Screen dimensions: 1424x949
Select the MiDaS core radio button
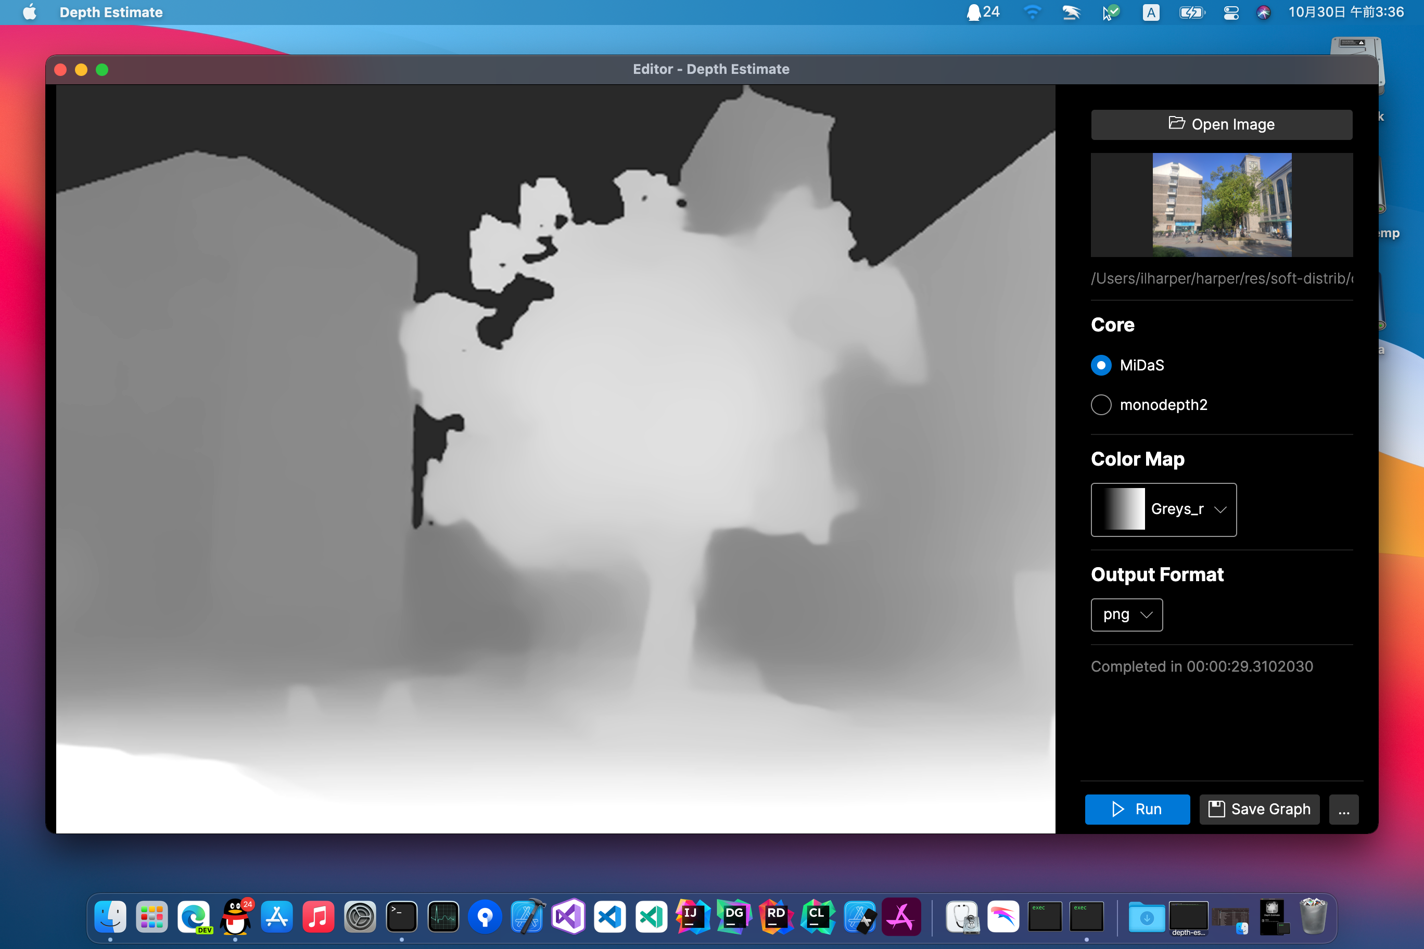(x=1101, y=365)
